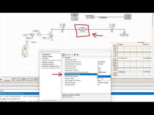
Task: Edit the Positive Sequence Leakage Reactance value
Action: (x=102, y=72)
